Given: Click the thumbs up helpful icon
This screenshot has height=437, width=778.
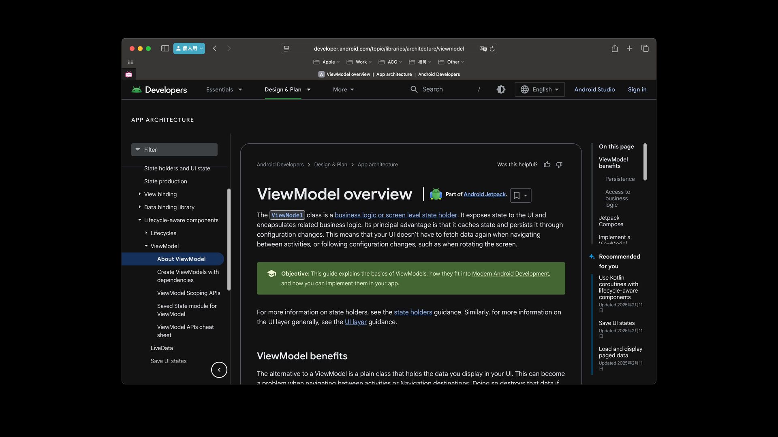Looking at the screenshot, I should 547,165.
